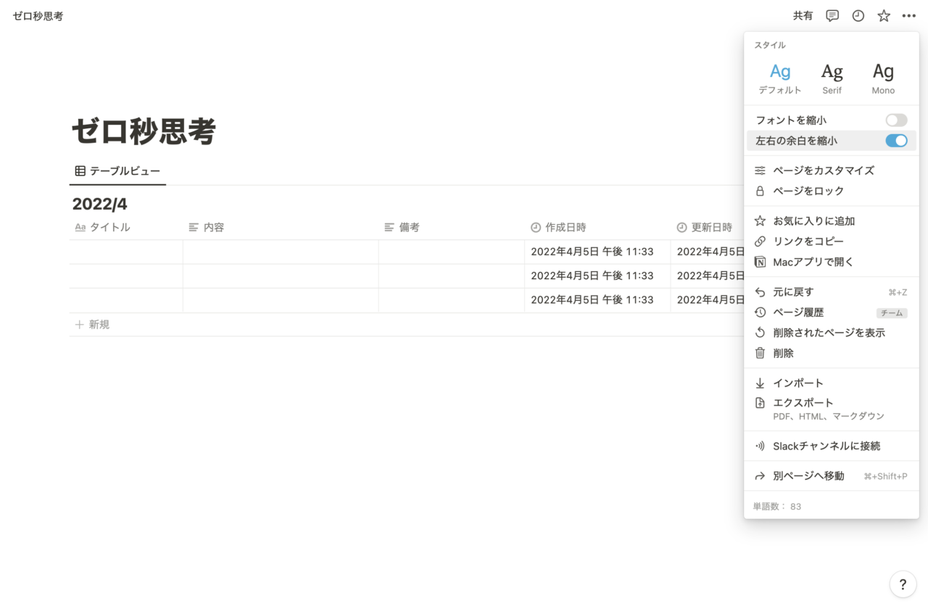This screenshot has height=609, width=928.
Task: Choose リンクをコピー menu entry
Action: [x=832, y=241]
